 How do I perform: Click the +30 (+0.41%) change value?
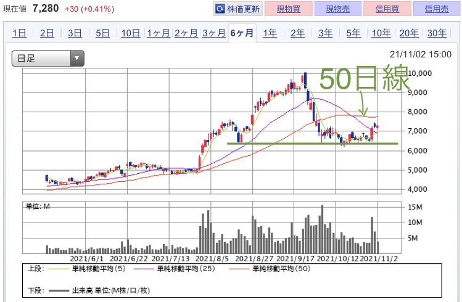[89, 9]
